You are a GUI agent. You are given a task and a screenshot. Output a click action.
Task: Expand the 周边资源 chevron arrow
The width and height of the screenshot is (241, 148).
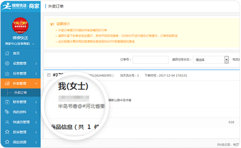[36, 142]
